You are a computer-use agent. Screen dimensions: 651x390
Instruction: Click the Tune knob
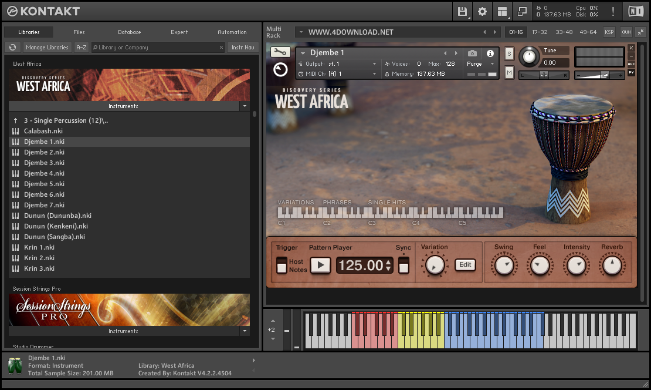(x=529, y=56)
